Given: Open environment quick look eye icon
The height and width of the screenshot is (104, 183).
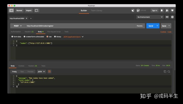Looking at the screenshot, I should click(x=167, y=17).
